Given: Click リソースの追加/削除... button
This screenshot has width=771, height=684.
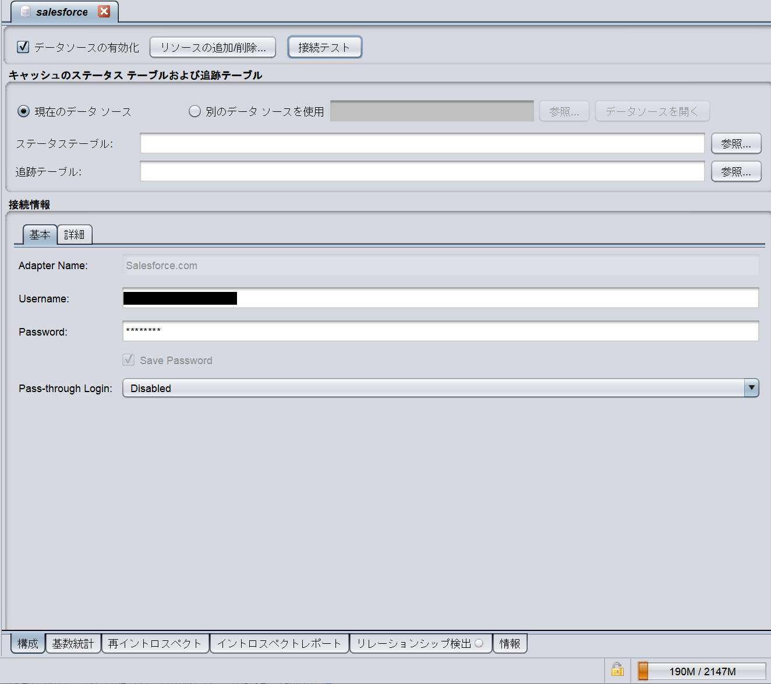Looking at the screenshot, I should tap(213, 47).
